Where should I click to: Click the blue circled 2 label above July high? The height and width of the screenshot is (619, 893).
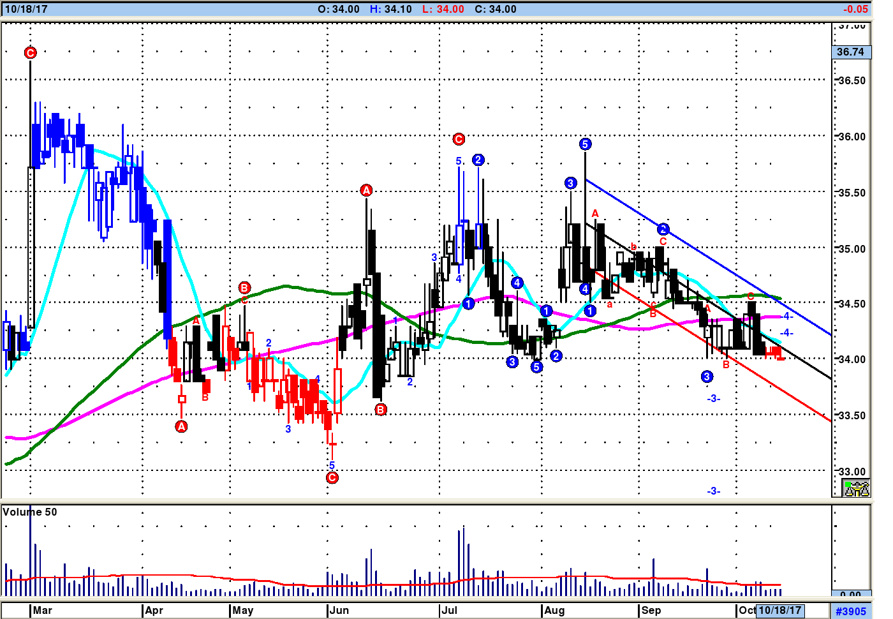point(478,160)
